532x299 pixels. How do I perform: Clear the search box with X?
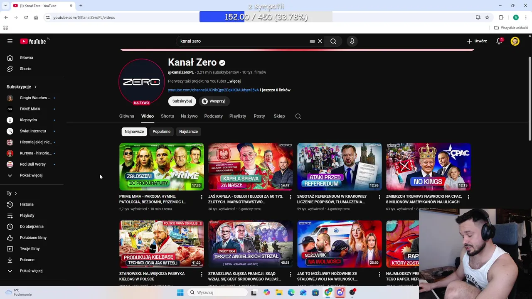point(320,41)
